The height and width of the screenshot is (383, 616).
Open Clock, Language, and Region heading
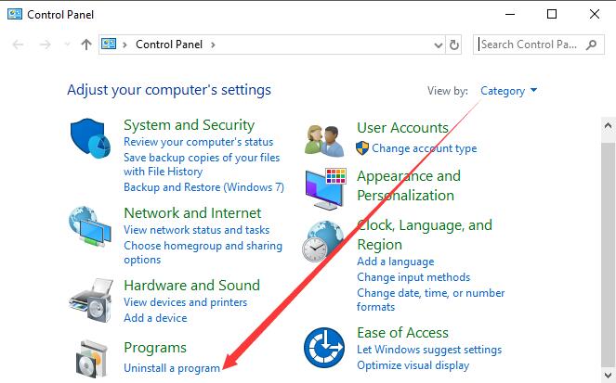(x=425, y=235)
